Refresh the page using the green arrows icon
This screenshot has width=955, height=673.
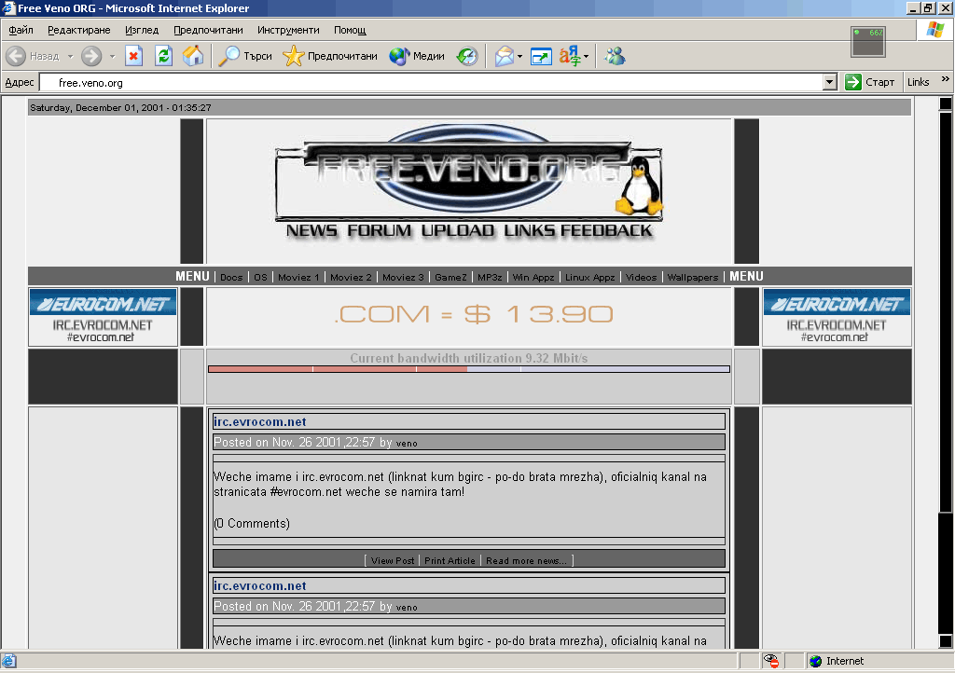pos(163,56)
